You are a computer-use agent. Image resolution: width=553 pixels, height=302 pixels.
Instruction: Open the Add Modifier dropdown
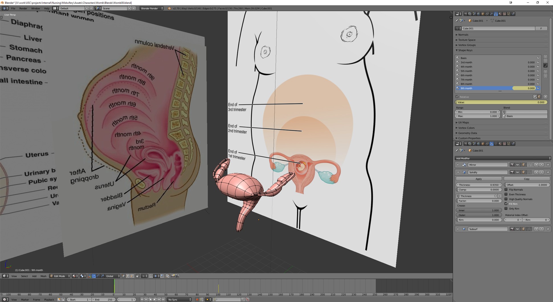[503, 158]
